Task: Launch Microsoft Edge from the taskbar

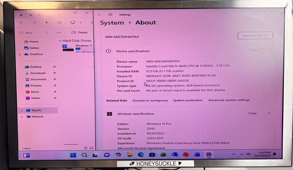Action: [x=141, y=155]
